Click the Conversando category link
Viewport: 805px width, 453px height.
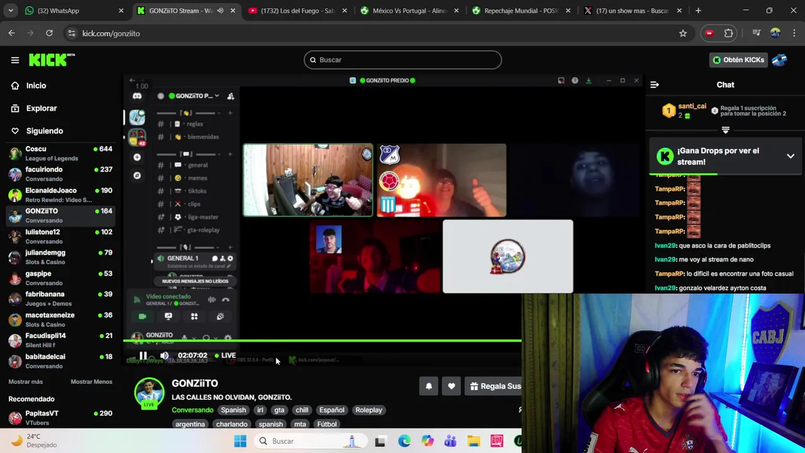pos(192,410)
